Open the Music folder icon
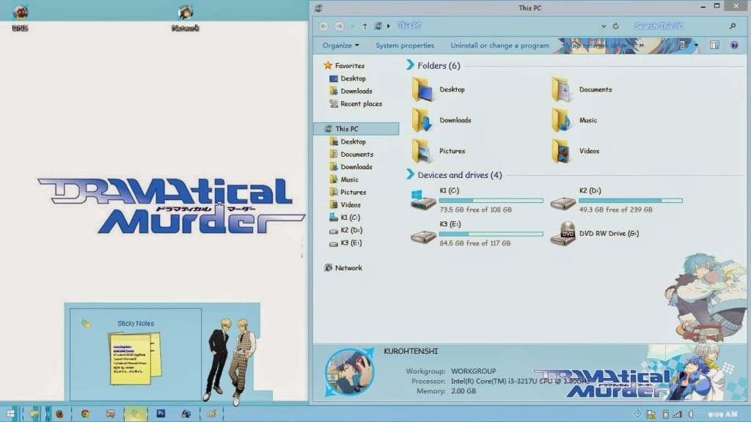The image size is (751, 422). coord(562,120)
